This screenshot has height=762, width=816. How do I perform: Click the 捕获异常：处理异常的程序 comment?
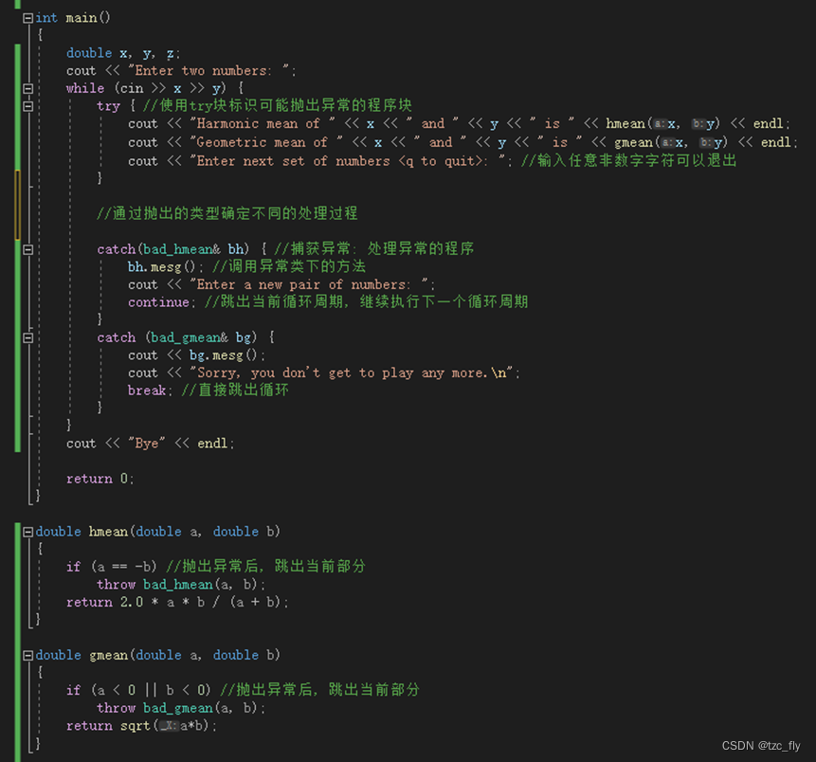pyautogui.click(x=374, y=249)
